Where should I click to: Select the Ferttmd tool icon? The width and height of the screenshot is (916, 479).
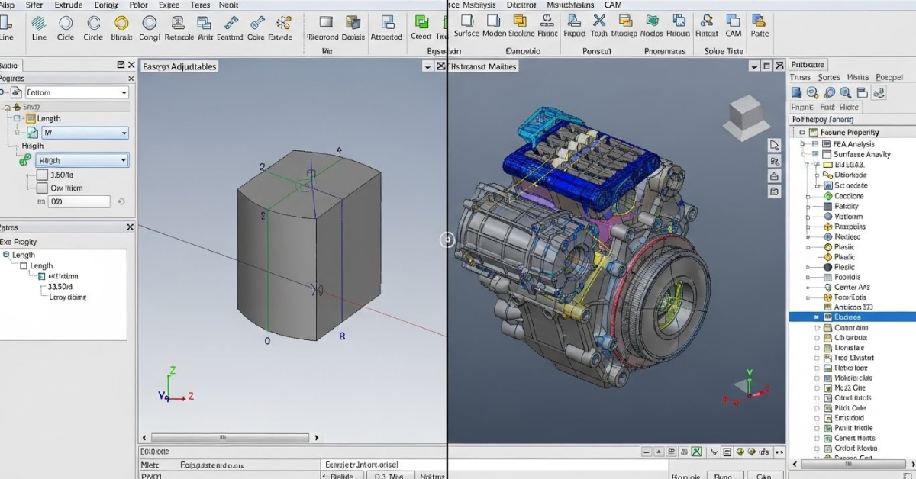[x=231, y=24]
